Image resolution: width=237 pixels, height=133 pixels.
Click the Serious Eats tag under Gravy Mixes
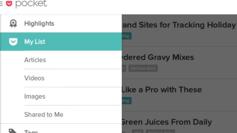(143, 68)
